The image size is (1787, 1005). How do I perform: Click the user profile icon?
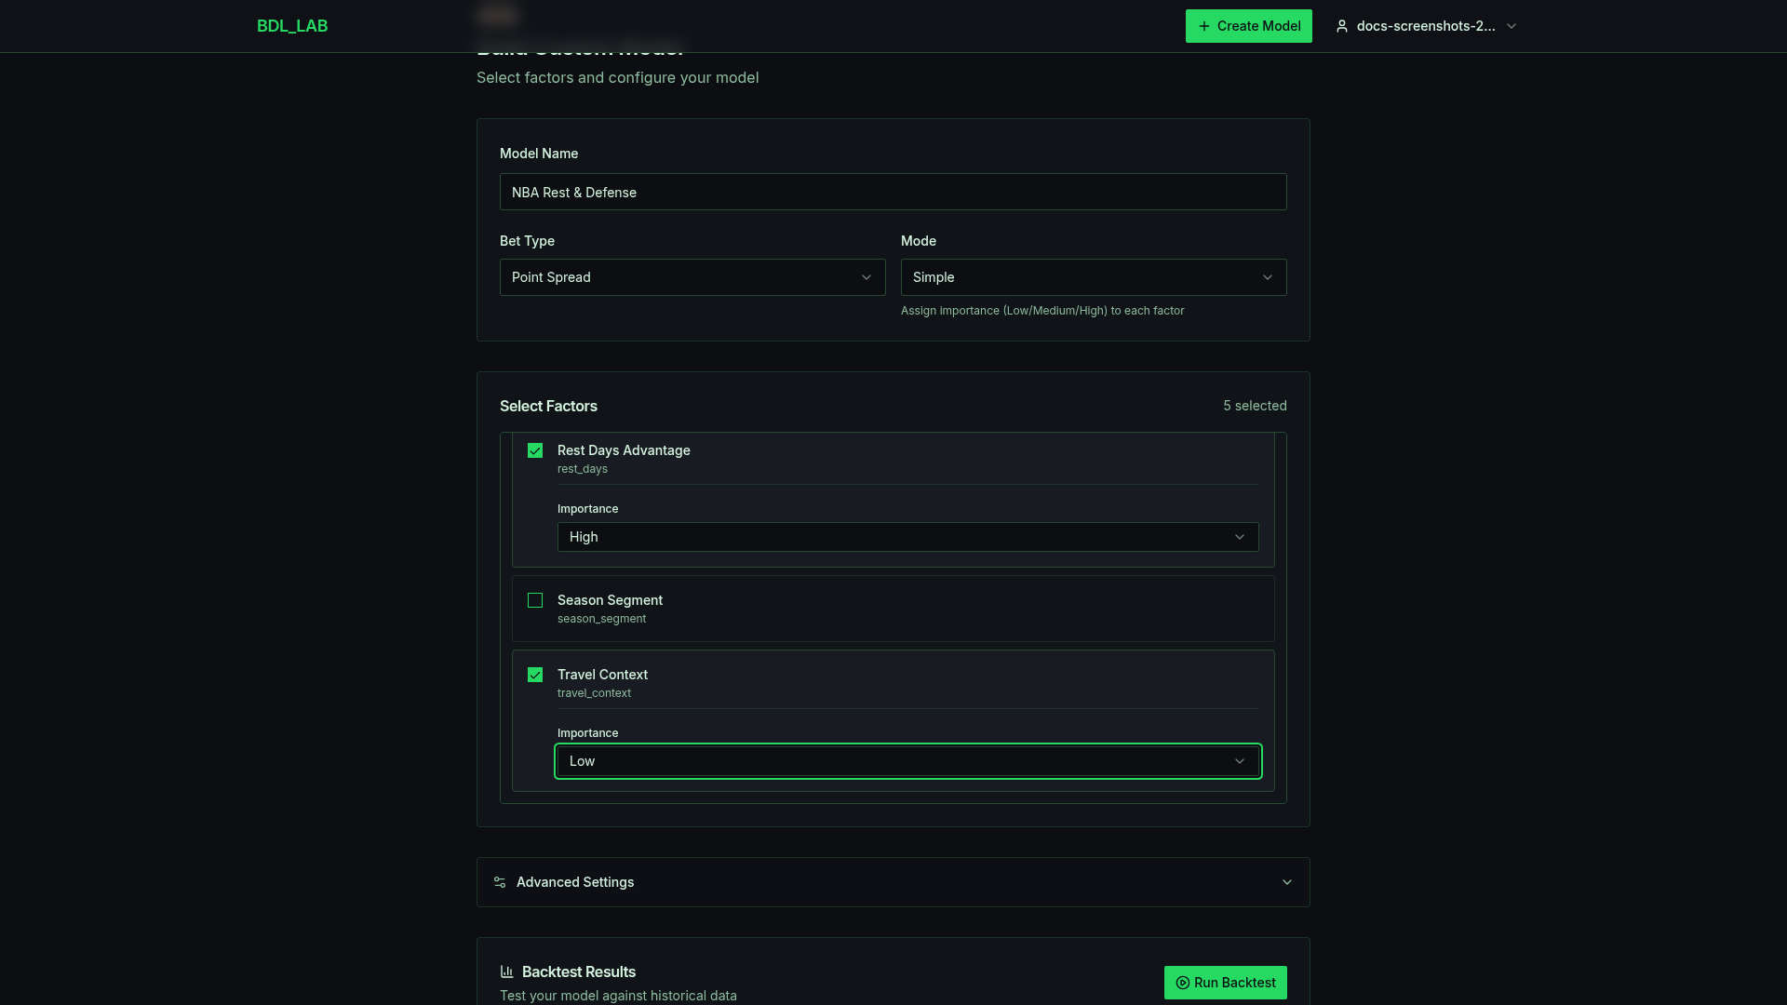(x=1342, y=26)
